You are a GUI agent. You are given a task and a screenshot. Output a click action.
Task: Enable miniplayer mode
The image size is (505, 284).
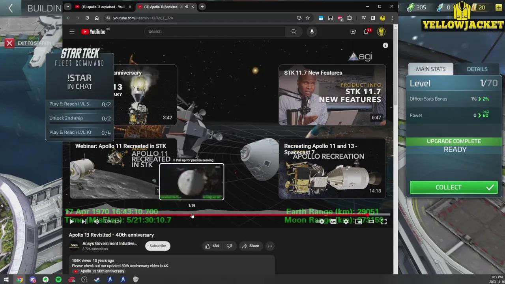point(359,221)
